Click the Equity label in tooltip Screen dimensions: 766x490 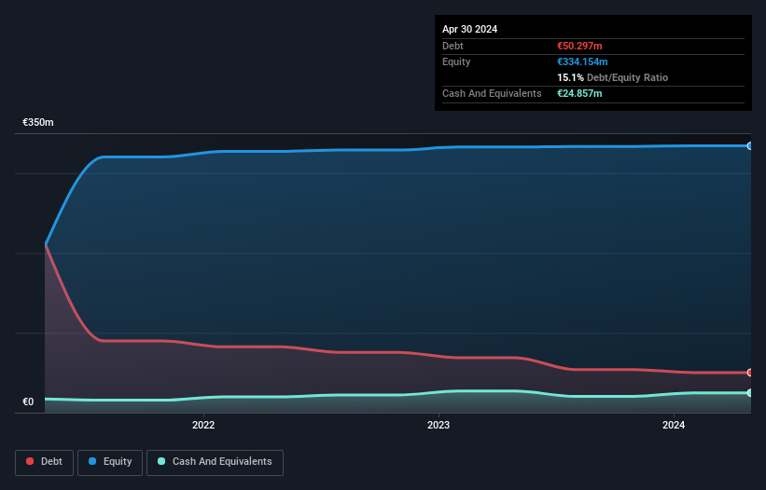(x=456, y=61)
